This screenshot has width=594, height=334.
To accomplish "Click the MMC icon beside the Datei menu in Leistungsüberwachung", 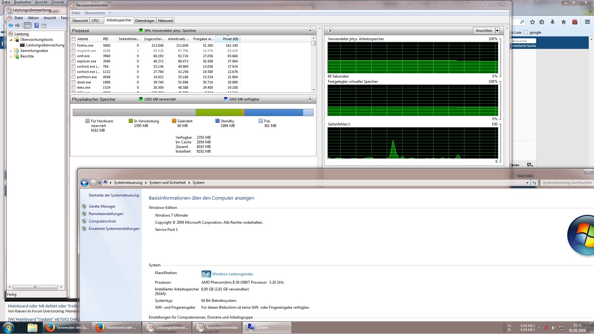I will (10, 18).
